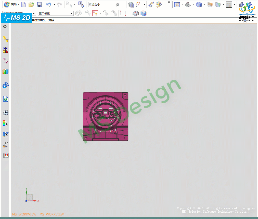Click the red X axis of view triad
The image size is (258, 219).
[x=33, y=201]
